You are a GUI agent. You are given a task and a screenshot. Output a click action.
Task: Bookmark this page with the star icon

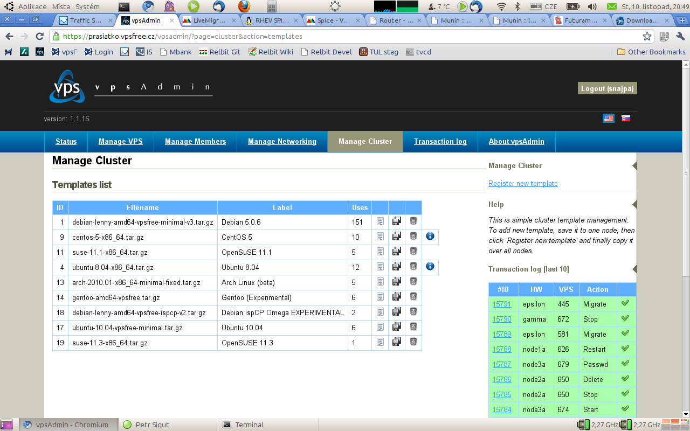pyautogui.click(x=647, y=37)
